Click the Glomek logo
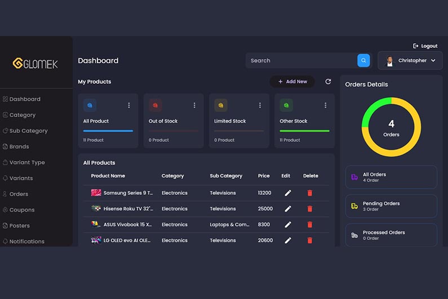448x299 pixels. (x=35, y=64)
